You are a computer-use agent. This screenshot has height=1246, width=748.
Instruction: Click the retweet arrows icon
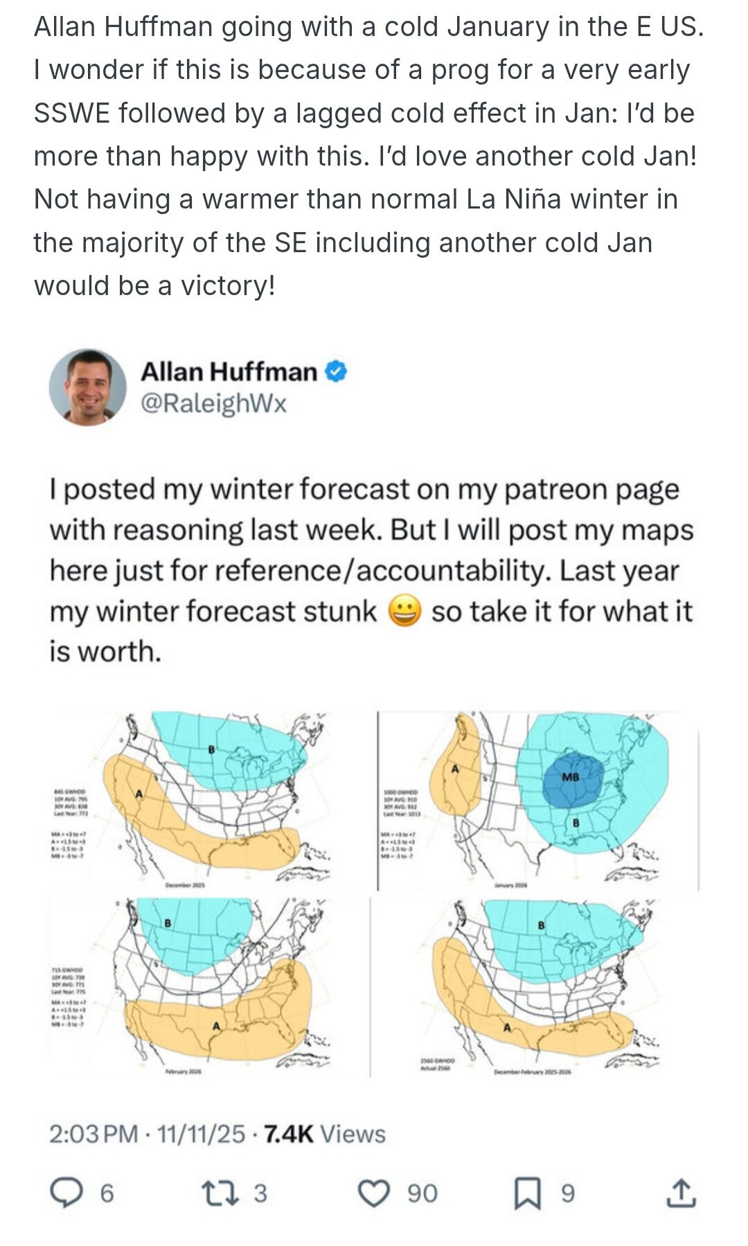(220, 1193)
